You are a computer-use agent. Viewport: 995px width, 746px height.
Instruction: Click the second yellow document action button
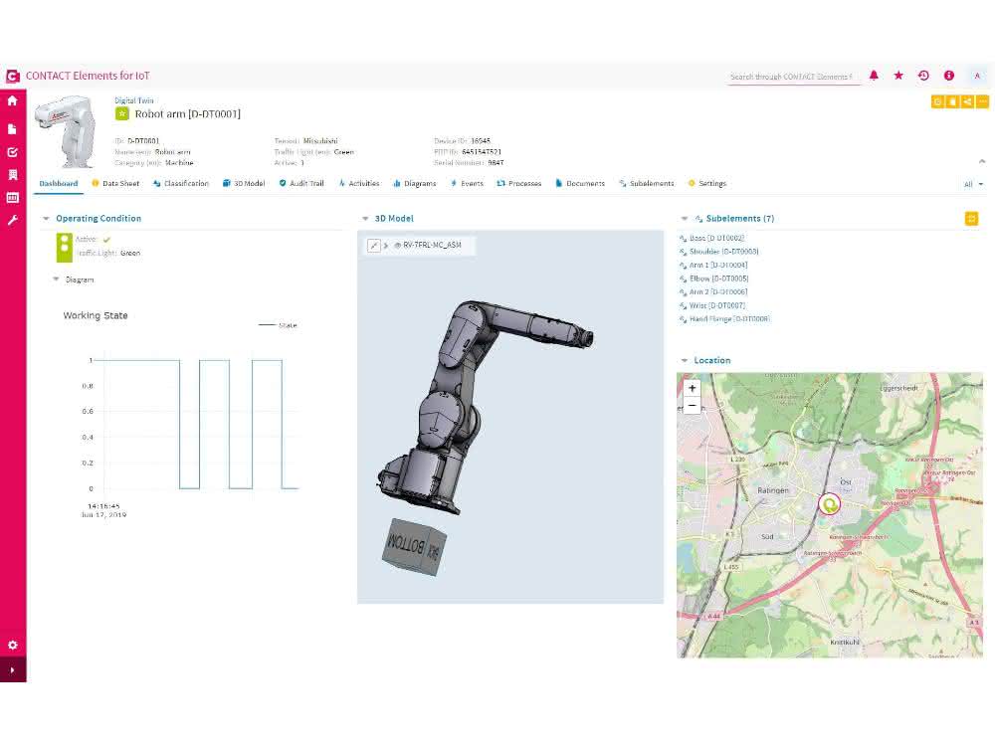coord(952,101)
